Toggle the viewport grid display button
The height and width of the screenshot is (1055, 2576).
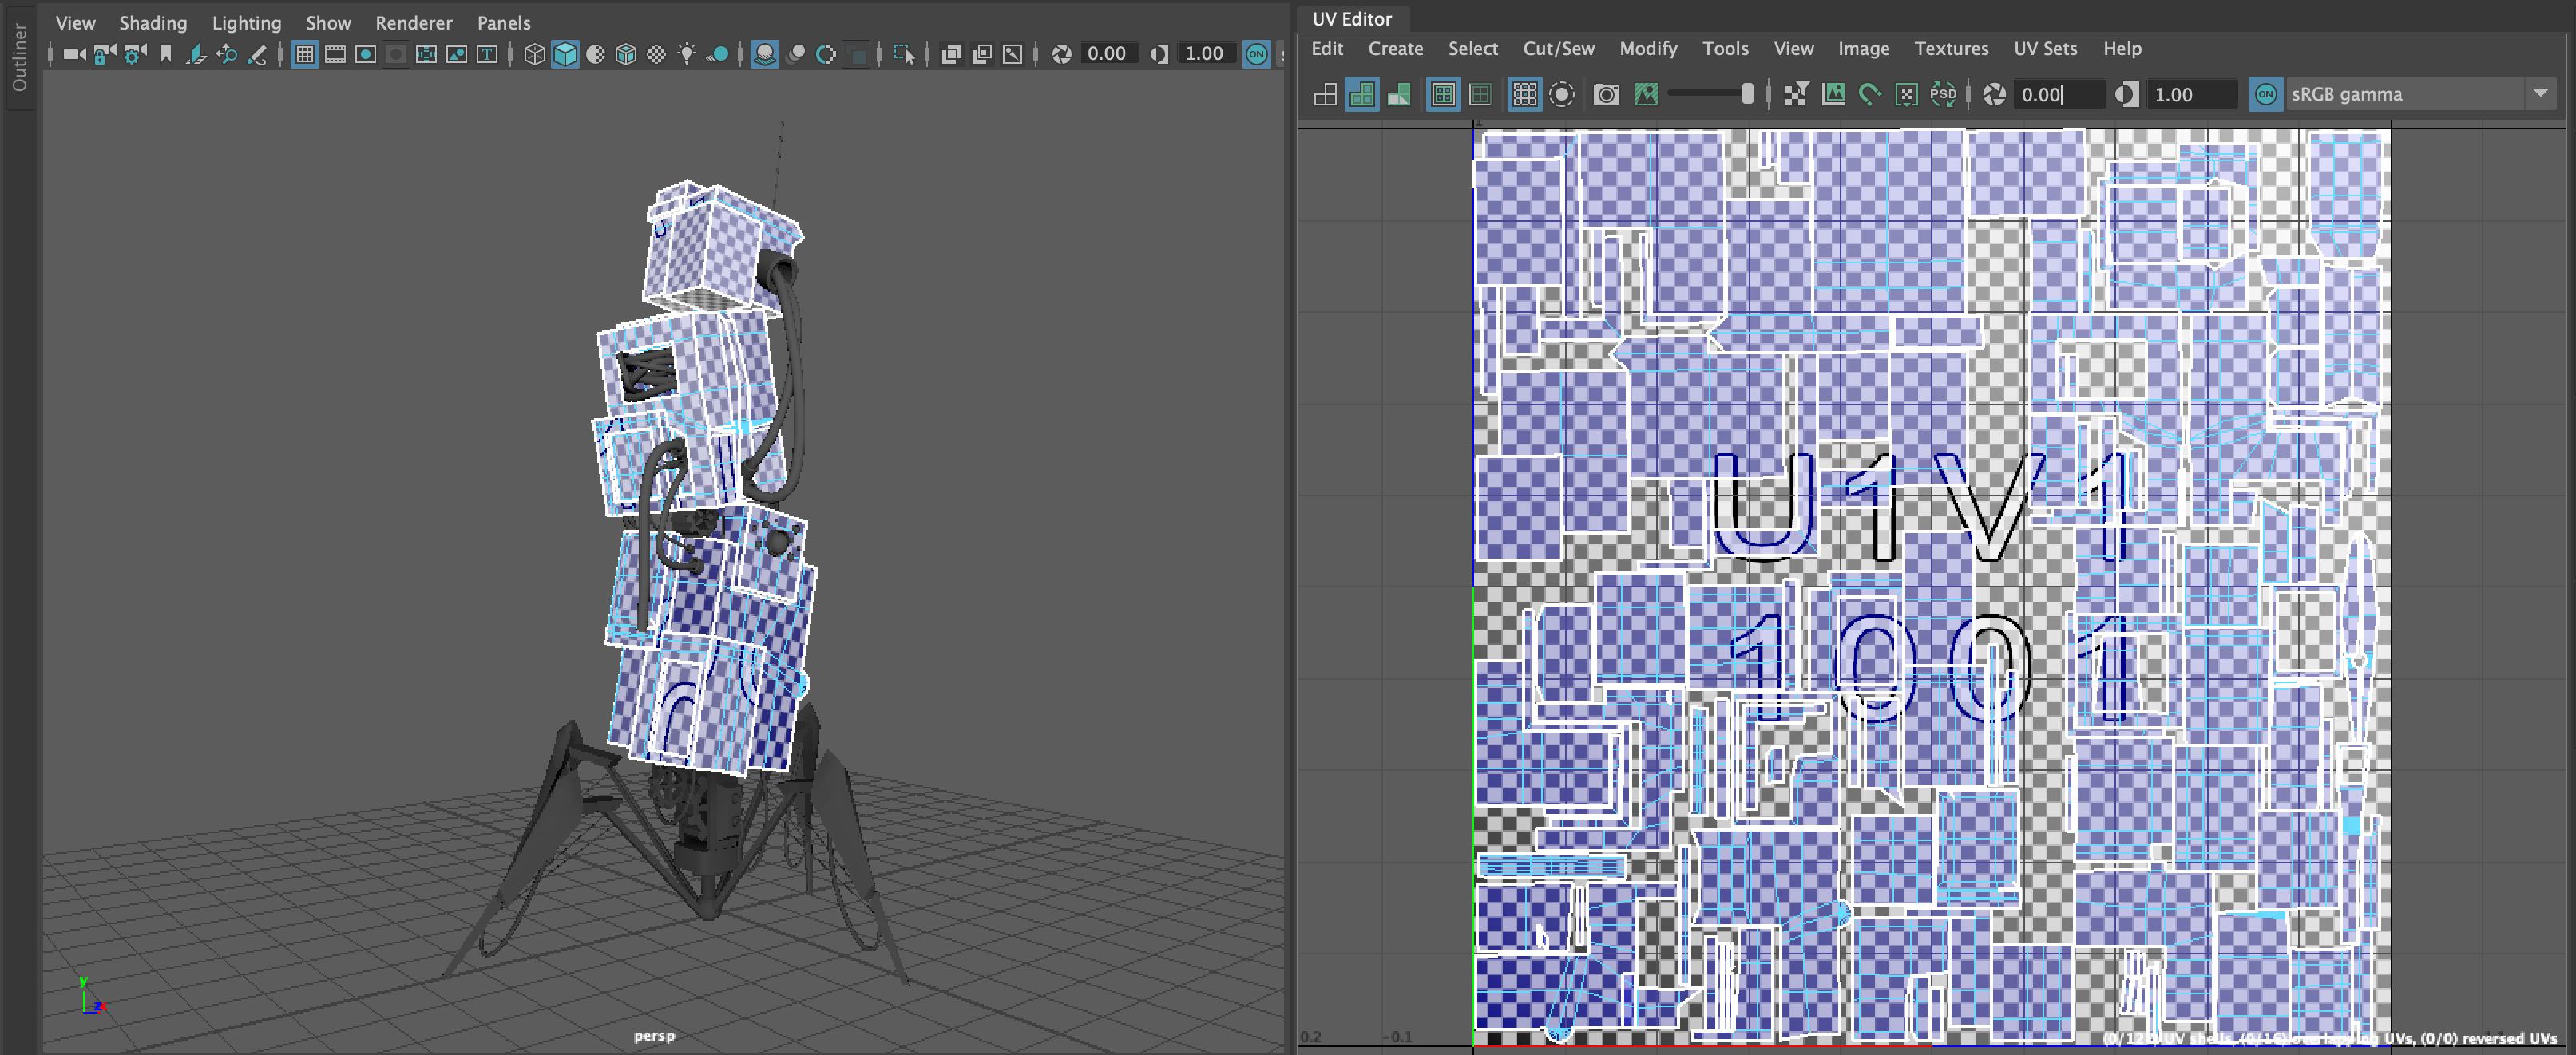click(x=305, y=54)
